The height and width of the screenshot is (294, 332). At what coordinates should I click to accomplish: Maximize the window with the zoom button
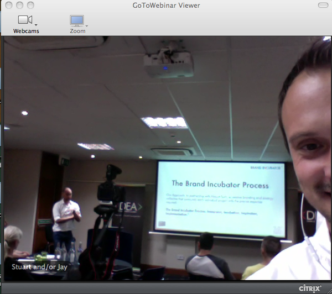[29, 5]
